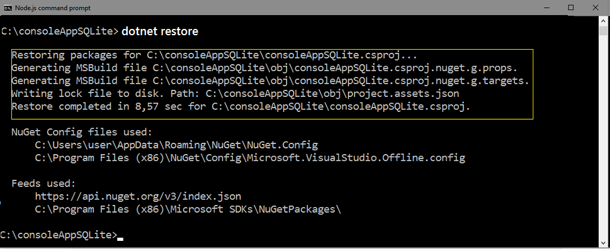The image size is (610, 249).
Task: Click the "dotnet restore" command text
Action: click(x=160, y=31)
